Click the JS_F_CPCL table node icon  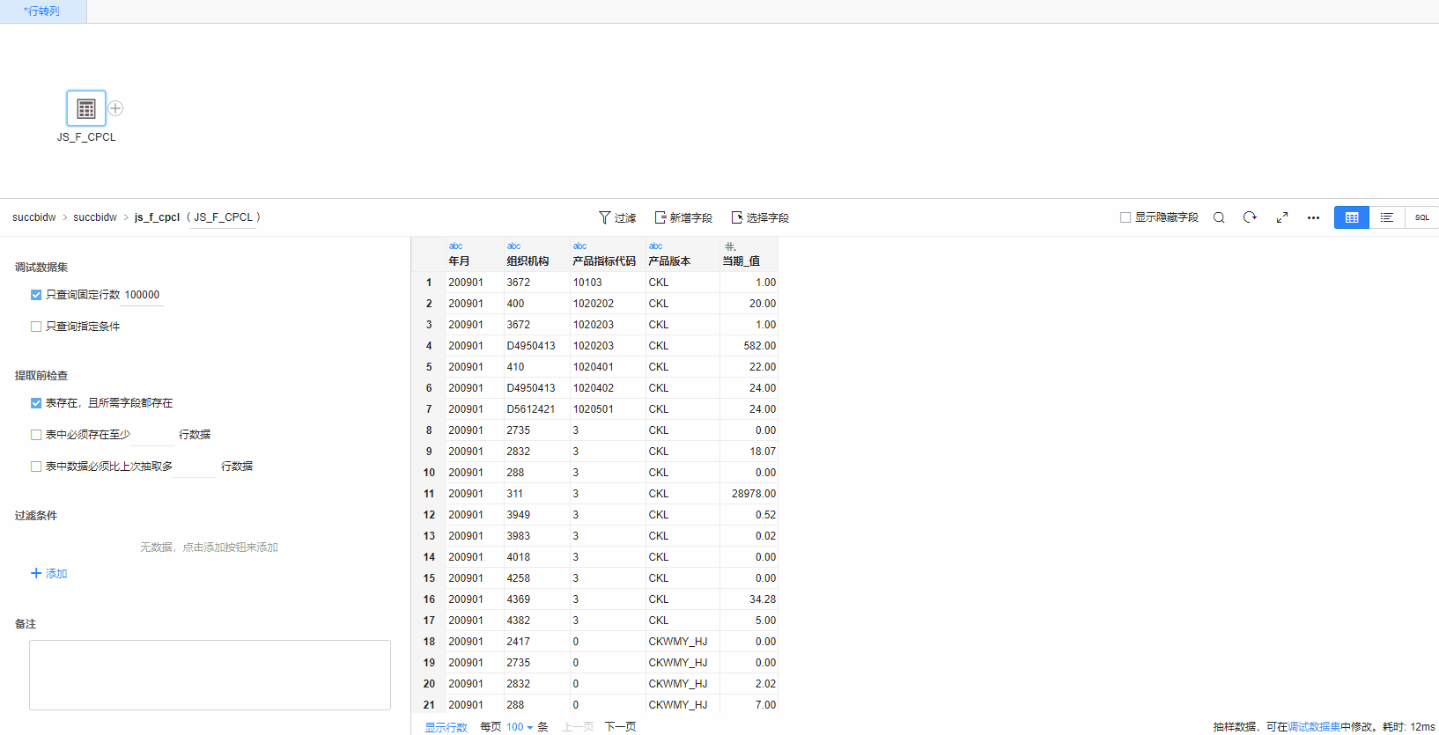[86, 108]
